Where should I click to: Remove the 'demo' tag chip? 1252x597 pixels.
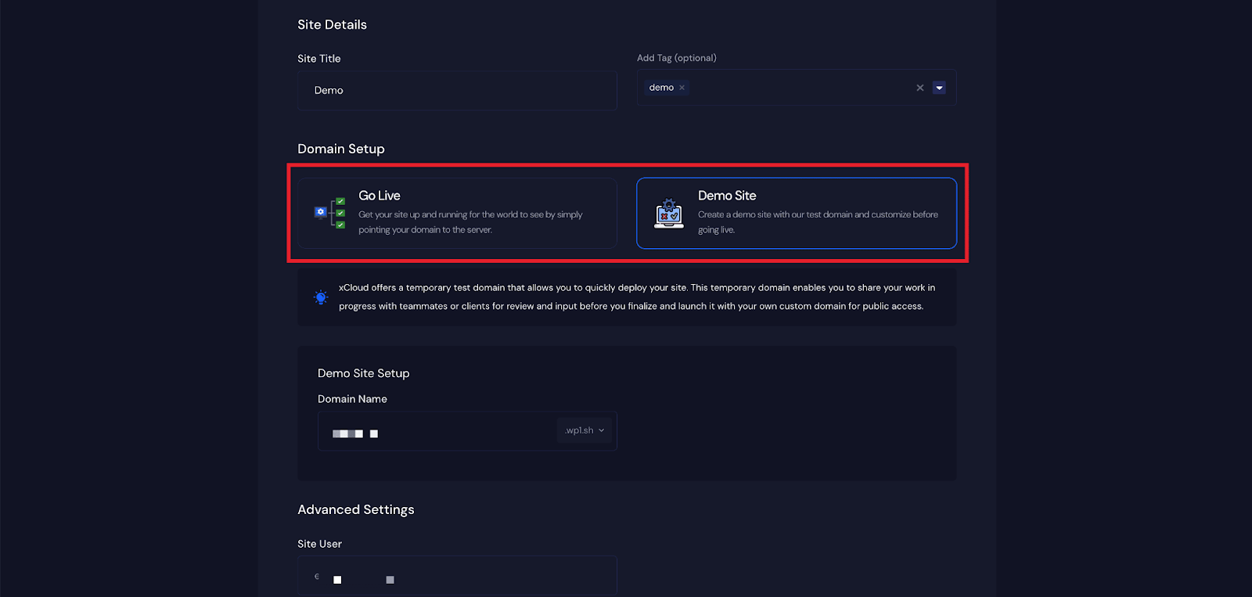[x=682, y=88]
